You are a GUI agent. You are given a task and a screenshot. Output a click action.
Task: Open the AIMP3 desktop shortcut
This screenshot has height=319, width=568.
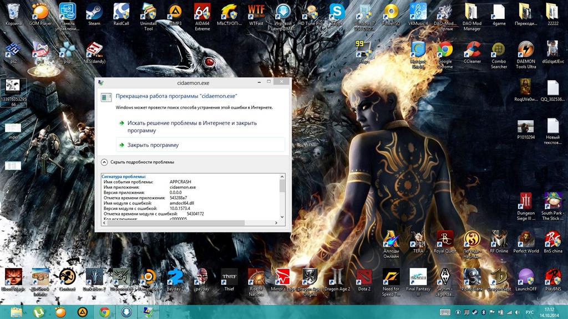click(x=175, y=14)
